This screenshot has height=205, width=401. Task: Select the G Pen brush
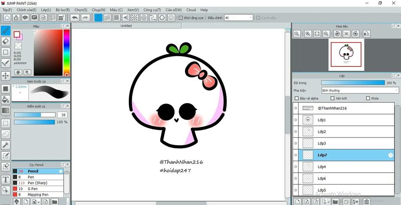[x=38, y=189]
